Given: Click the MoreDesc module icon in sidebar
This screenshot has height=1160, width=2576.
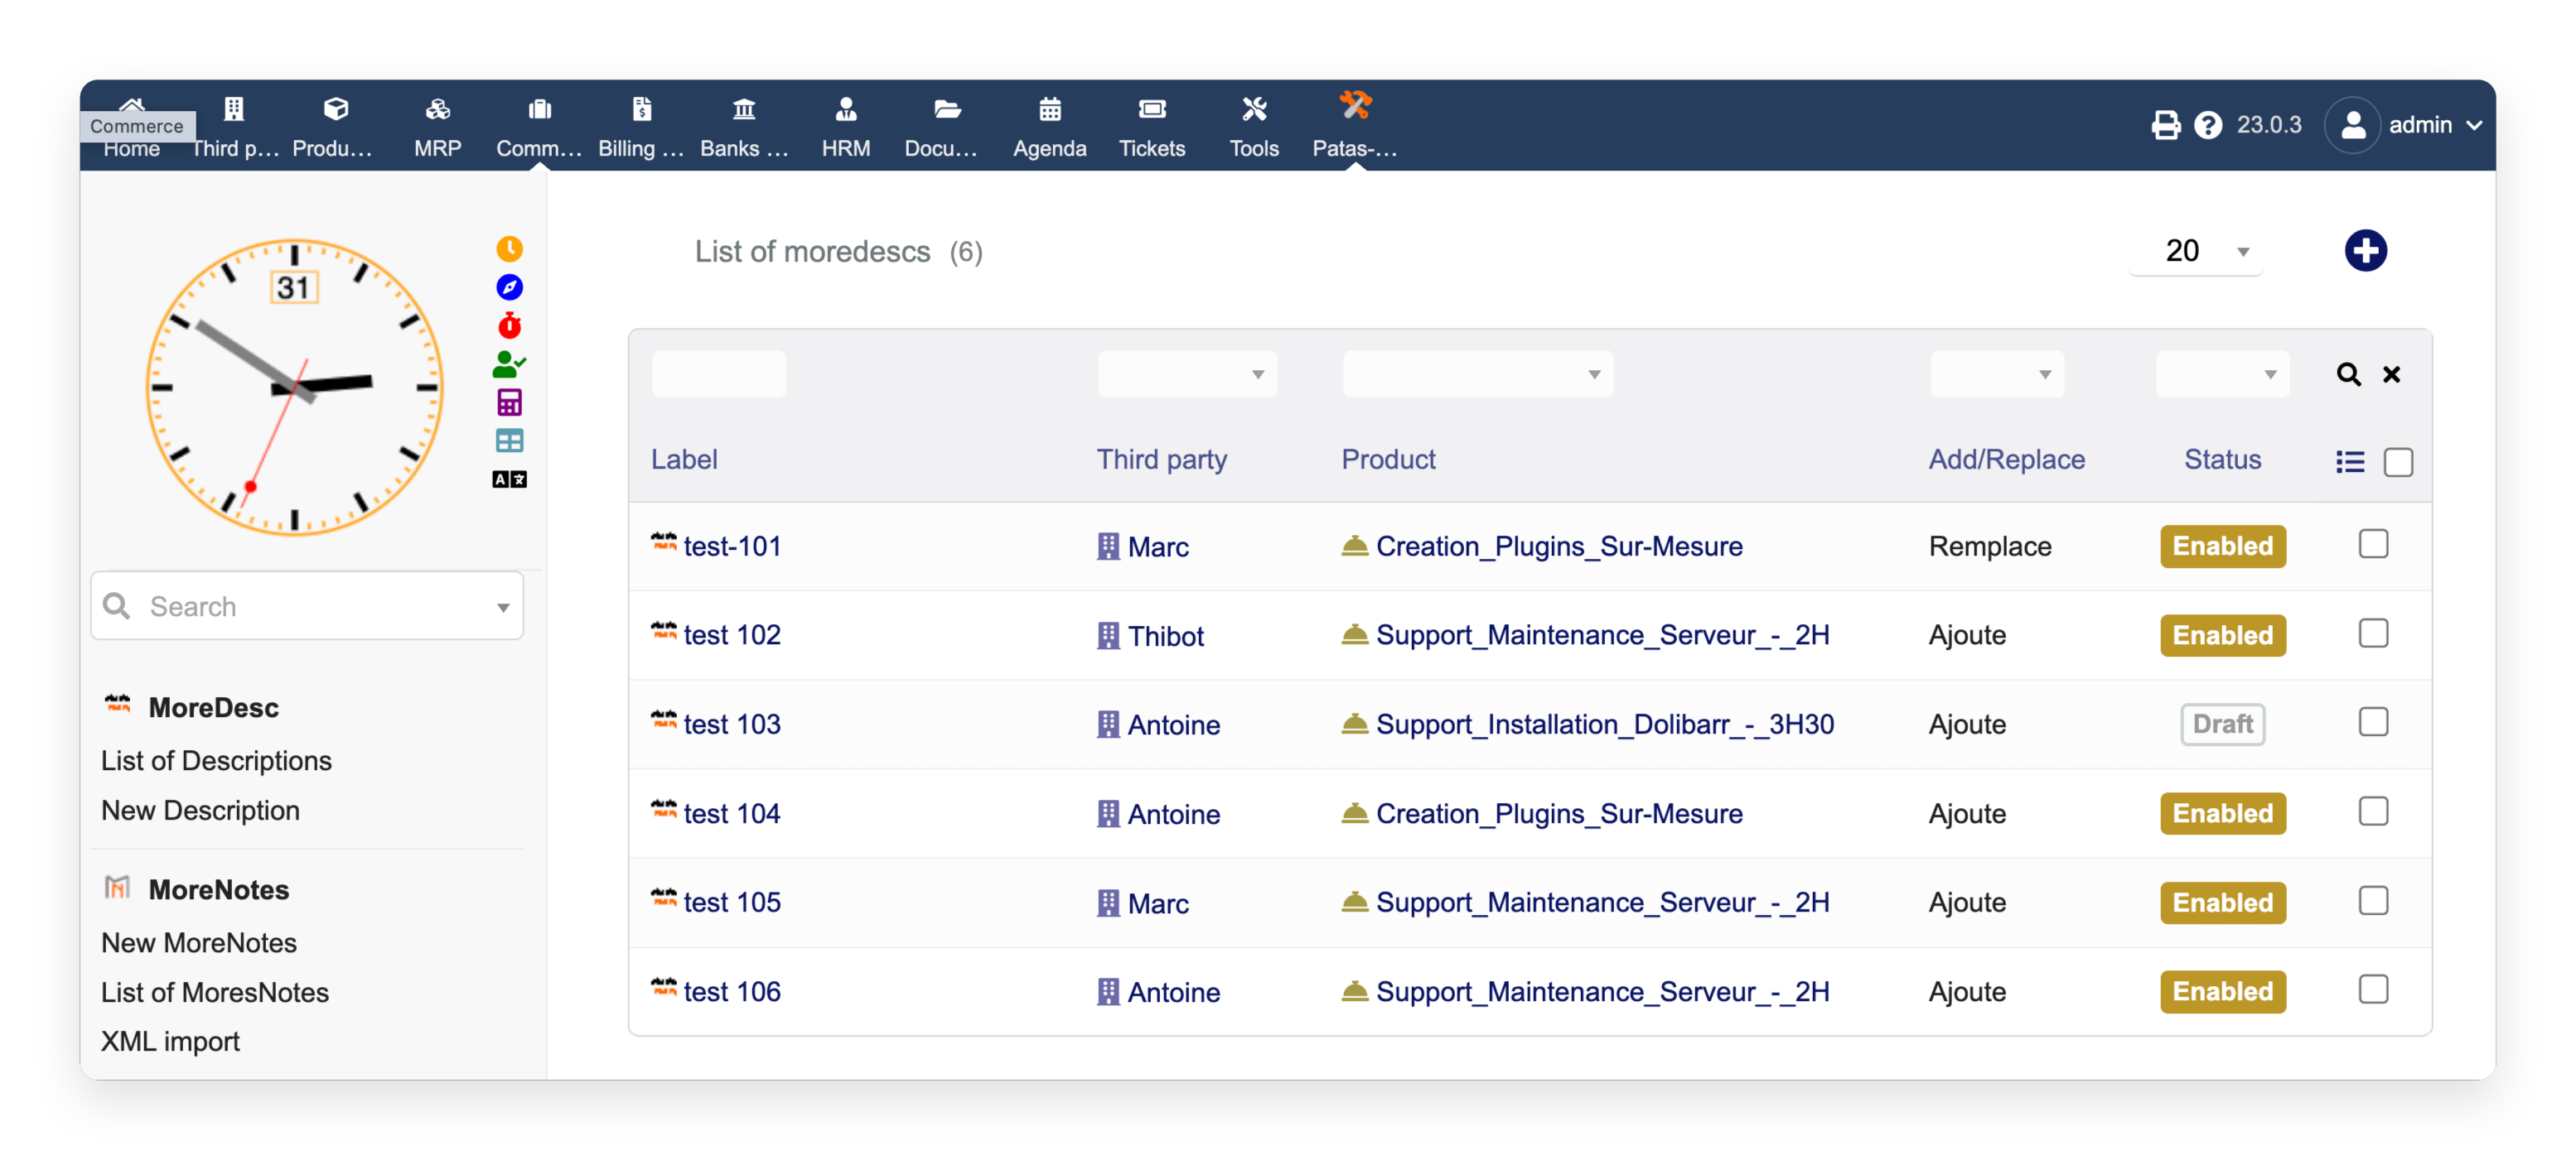Looking at the screenshot, I should pyautogui.click(x=118, y=705).
